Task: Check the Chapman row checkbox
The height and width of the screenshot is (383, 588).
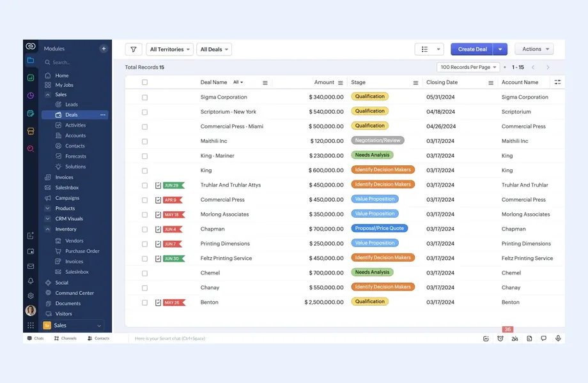Action: tap(144, 229)
